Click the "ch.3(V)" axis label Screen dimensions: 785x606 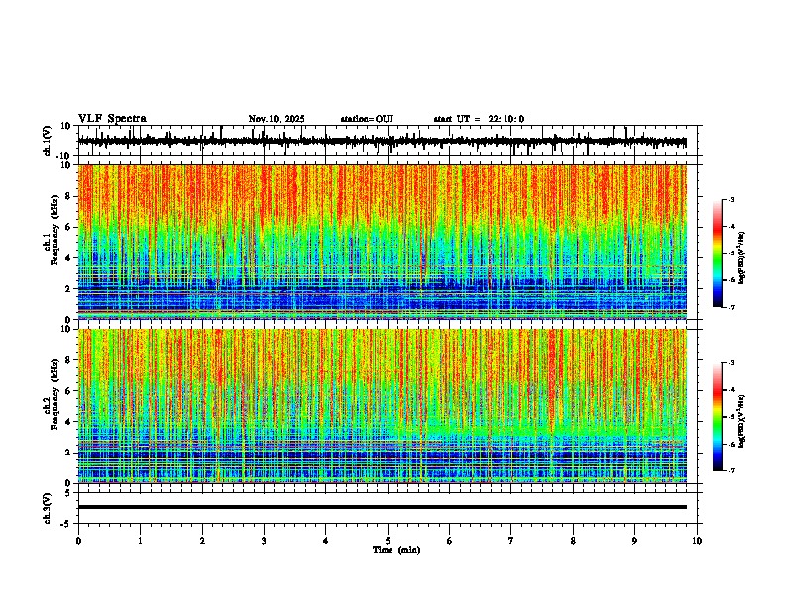47,508
